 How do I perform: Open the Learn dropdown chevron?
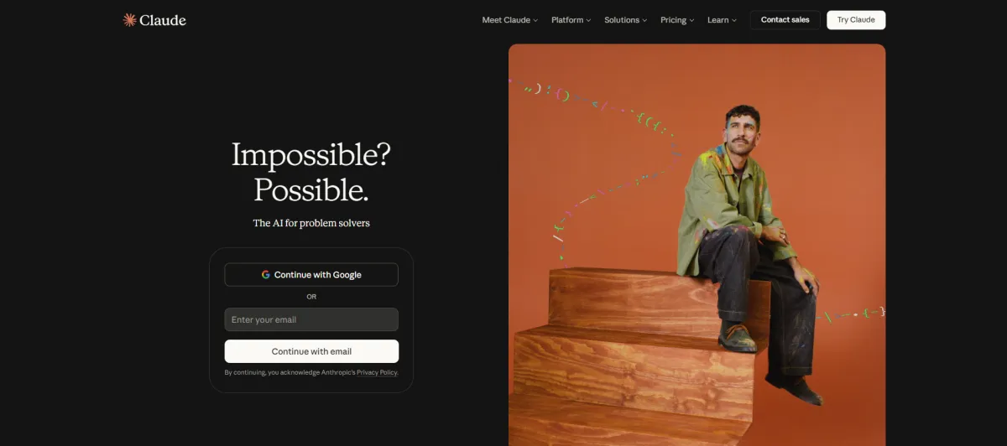click(734, 20)
